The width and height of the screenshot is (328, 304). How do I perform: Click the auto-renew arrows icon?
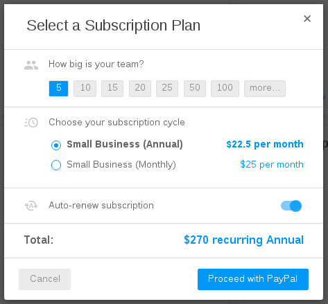31,206
